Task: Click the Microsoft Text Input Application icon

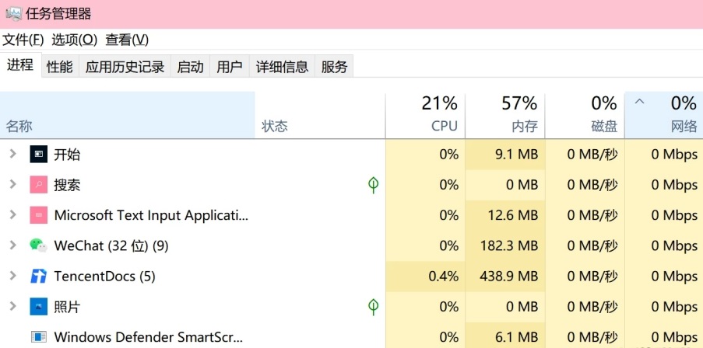Action: click(x=38, y=215)
